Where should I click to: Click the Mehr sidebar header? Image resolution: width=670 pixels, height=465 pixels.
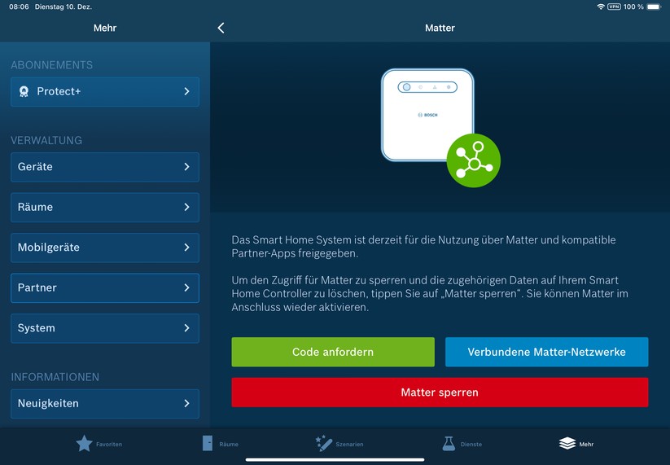(105, 29)
